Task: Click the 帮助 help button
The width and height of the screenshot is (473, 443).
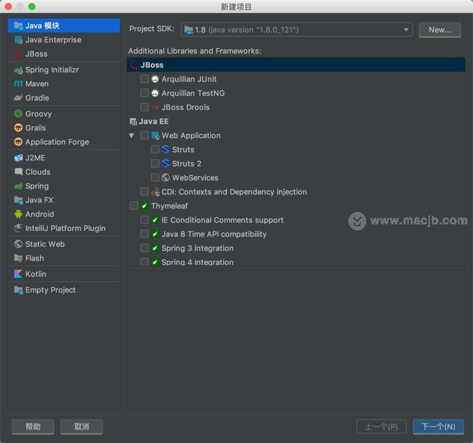Action: (x=33, y=427)
